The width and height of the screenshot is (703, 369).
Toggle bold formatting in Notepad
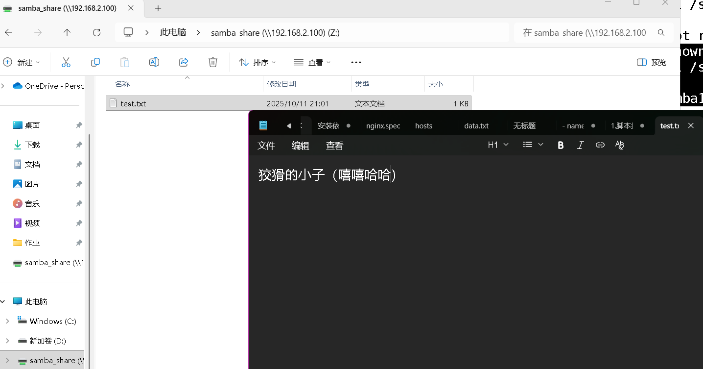(x=561, y=145)
